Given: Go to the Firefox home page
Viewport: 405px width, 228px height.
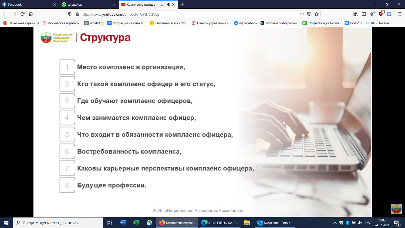Looking at the screenshot, I should coord(31,14).
